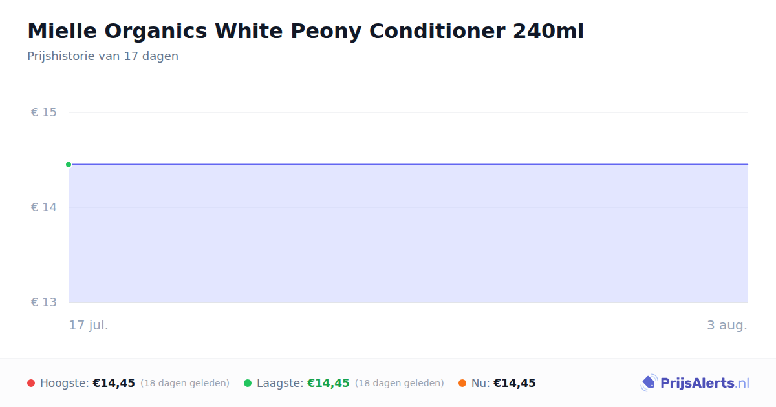Image resolution: width=776 pixels, height=407 pixels.
Task: Click the € 14 y-axis label
Action: click(x=44, y=207)
